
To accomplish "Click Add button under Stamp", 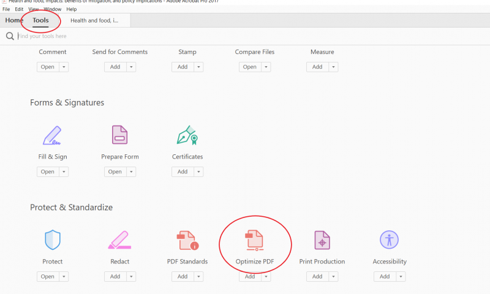I will click(x=183, y=67).
